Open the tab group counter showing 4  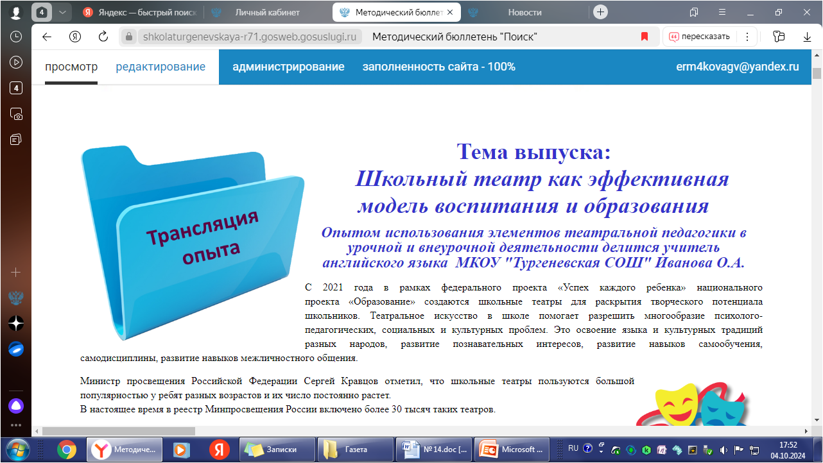click(x=42, y=12)
